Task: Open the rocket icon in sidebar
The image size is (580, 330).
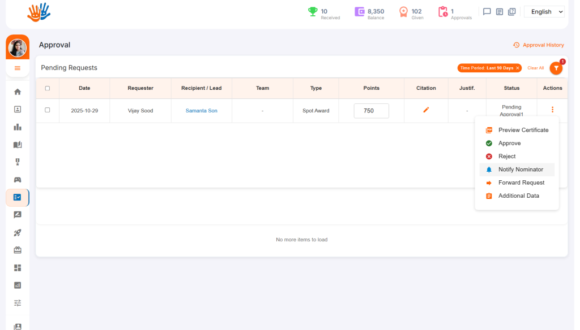Action: point(18,232)
